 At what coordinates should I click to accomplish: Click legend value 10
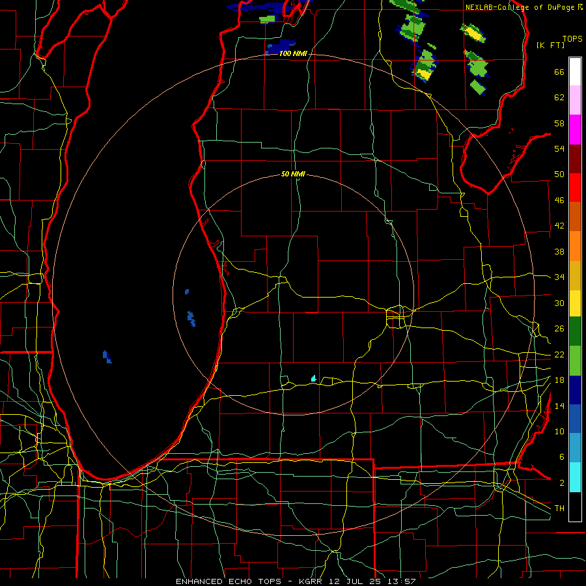[x=559, y=431]
